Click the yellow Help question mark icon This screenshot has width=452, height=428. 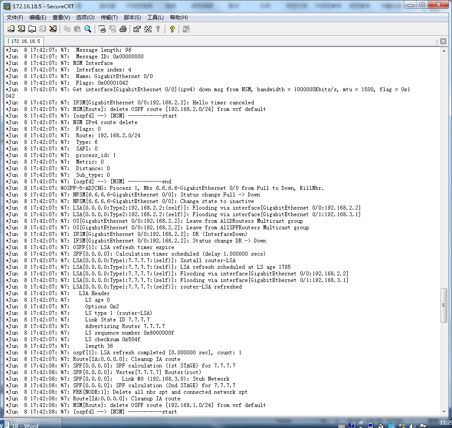pos(172,29)
